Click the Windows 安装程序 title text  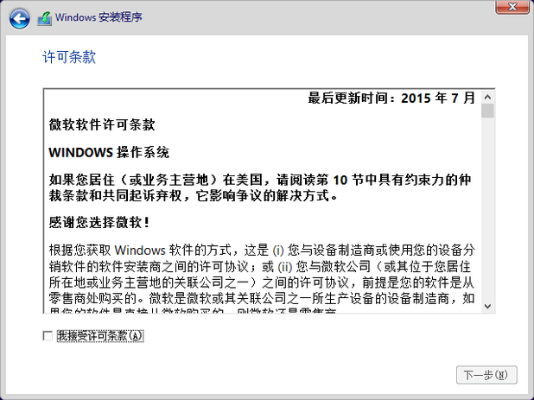click(x=99, y=17)
